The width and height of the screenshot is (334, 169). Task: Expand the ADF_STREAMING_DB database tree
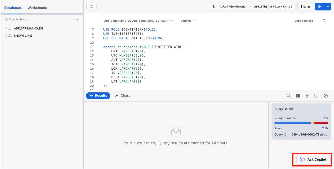click(x=6, y=28)
